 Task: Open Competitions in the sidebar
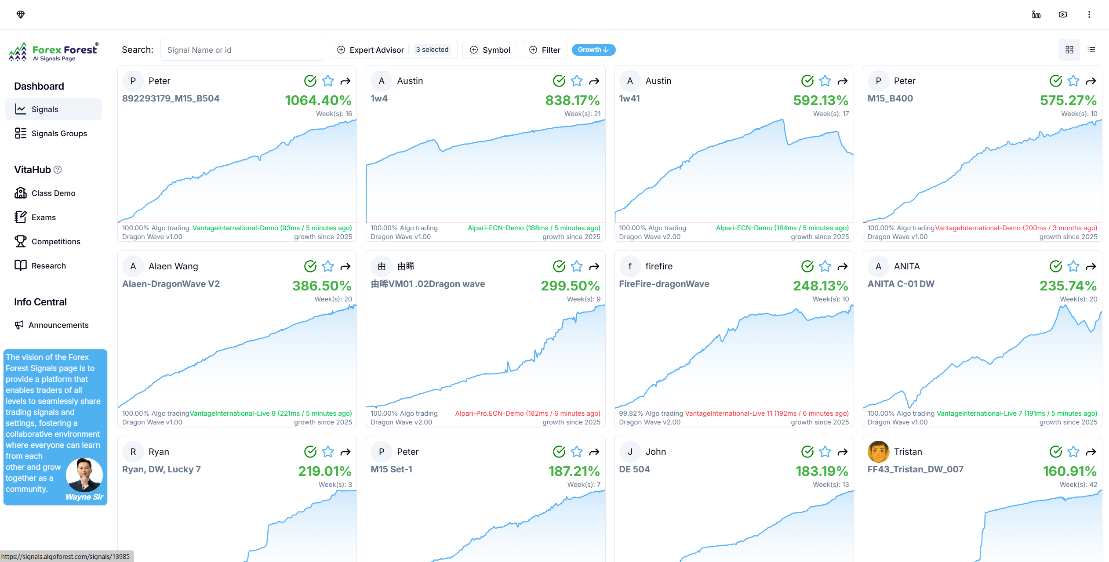(54, 241)
